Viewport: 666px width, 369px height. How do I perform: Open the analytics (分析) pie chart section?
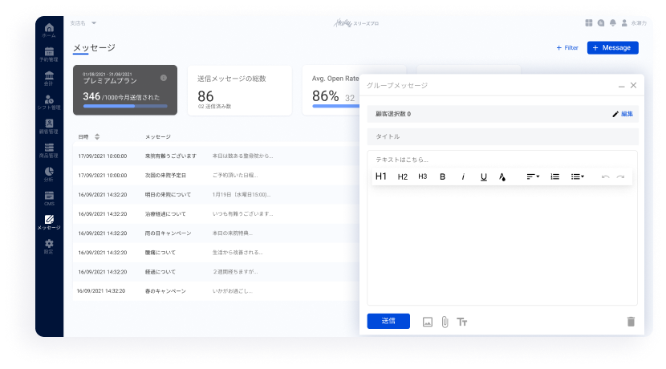point(49,174)
